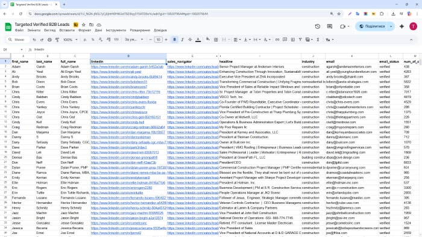Viewport: 422px width, 237px height.
Task: Open Adam Garsh's LinkedIn link
Action: [x=127, y=67]
